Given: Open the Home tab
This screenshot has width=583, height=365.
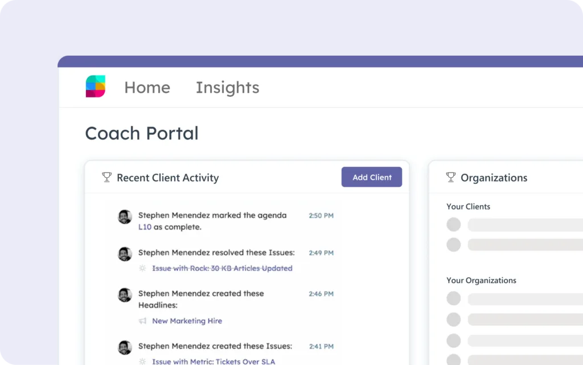Looking at the screenshot, I should click(147, 87).
